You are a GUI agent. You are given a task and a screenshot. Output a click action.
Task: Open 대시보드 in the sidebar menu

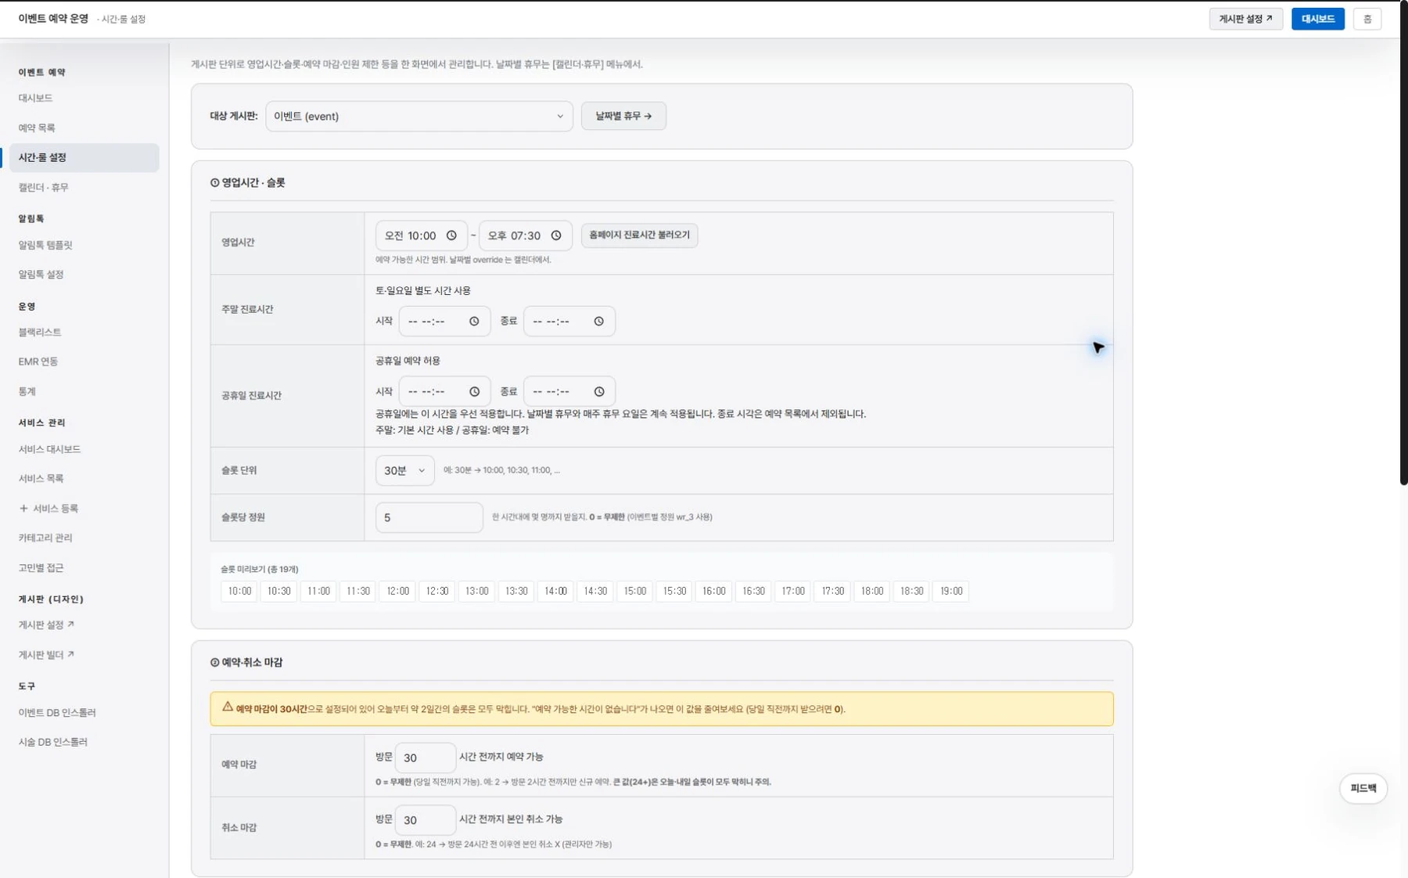coord(35,98)
